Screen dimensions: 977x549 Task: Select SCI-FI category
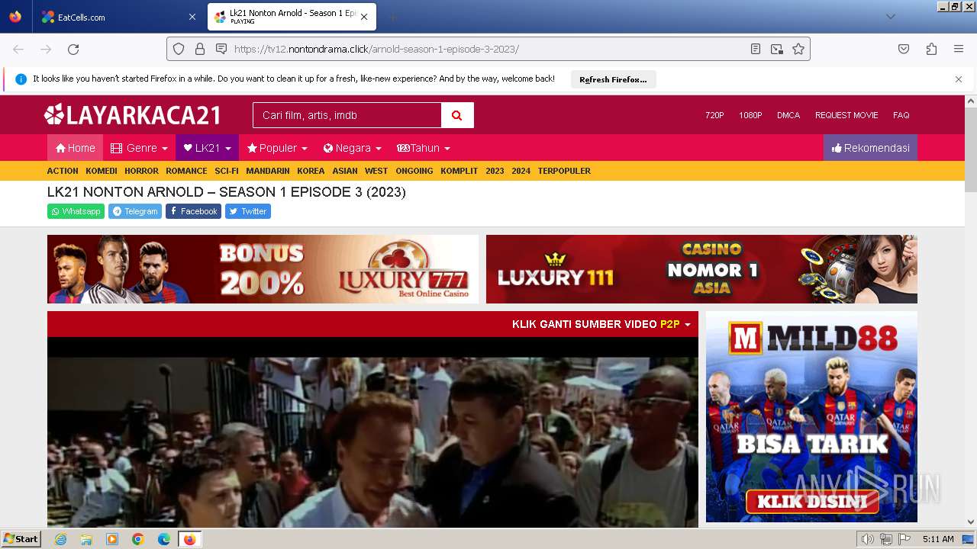click(227, 171)
